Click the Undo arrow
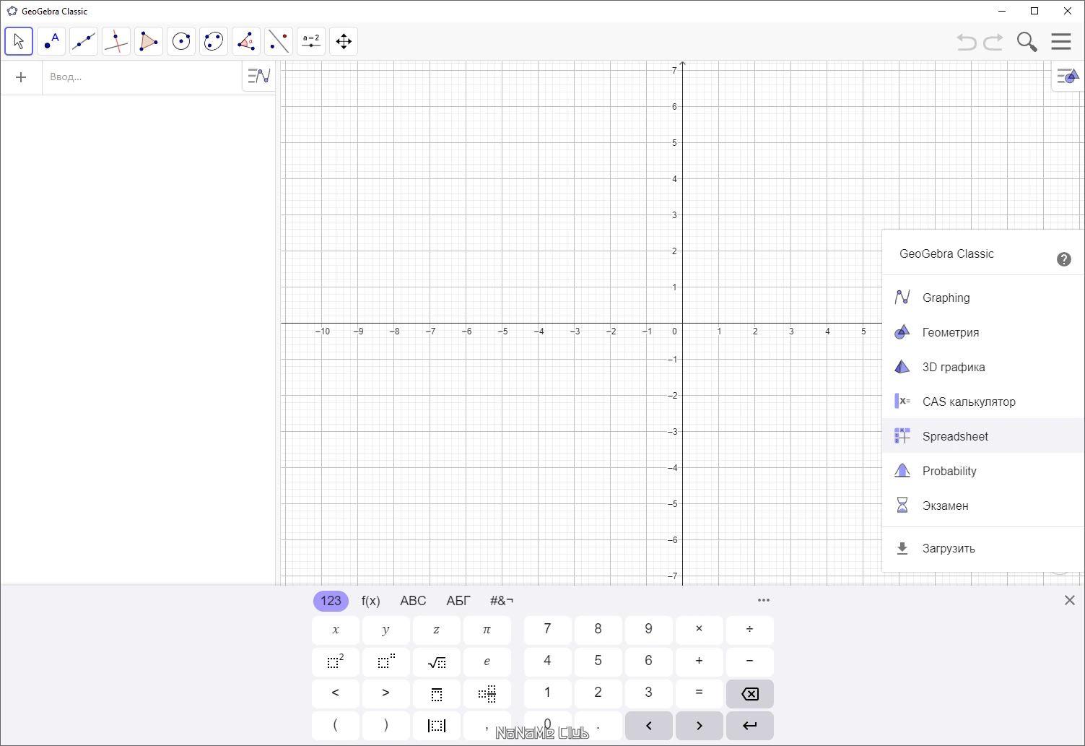Viewport: 1085px width, 746px height. 967,42
